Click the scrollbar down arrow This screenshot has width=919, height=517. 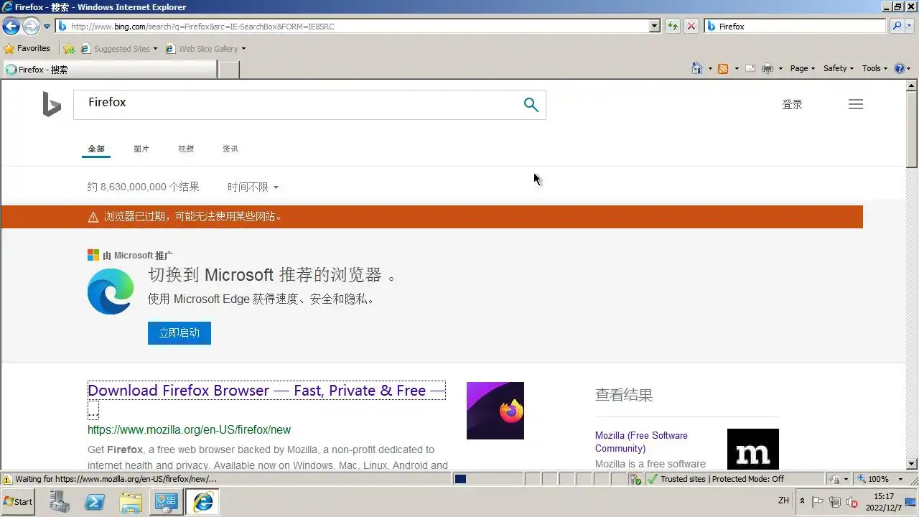pyautogui.click(x=912, y=464)
